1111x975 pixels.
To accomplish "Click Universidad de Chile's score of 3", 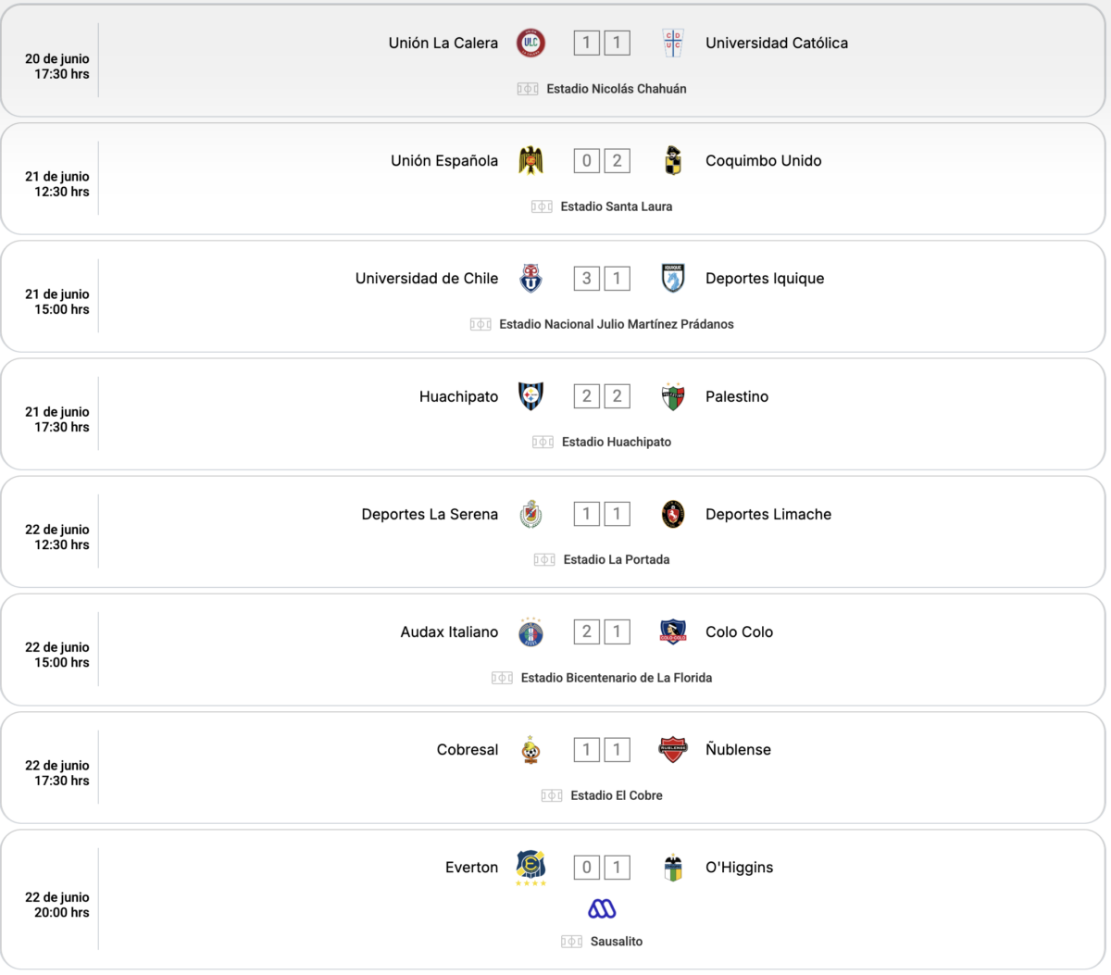I will point(586,278).
